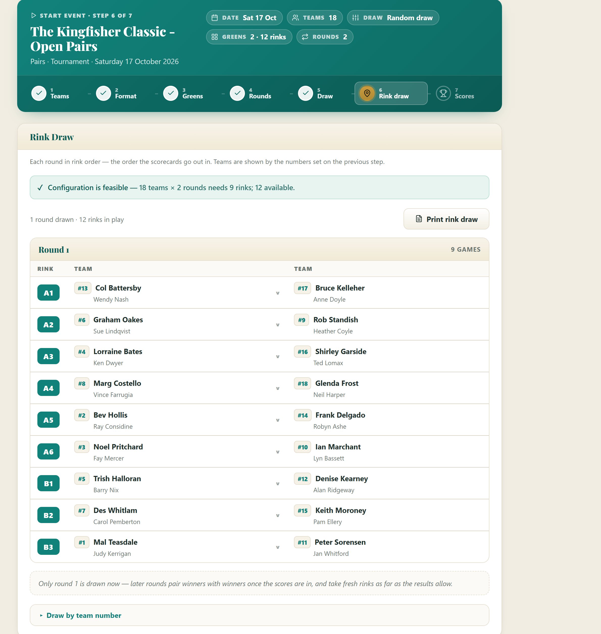Click the Rounds step checkmark icon
The width and height of the screenshot is (601, 634).
[237, 93]
